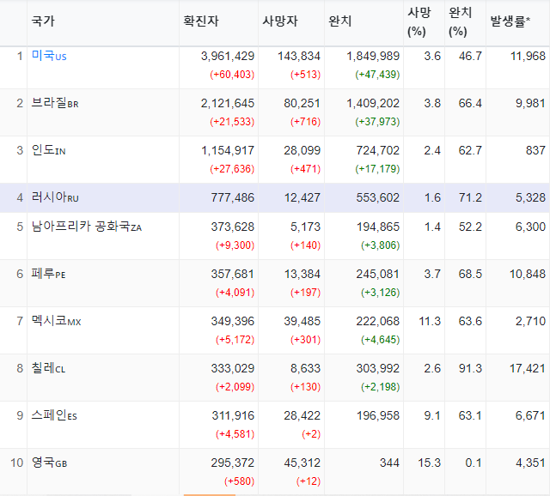This screenshot has width=550, height=496.
Task: Click Brazil new deaths (+716)
Action: click(306, 122)
